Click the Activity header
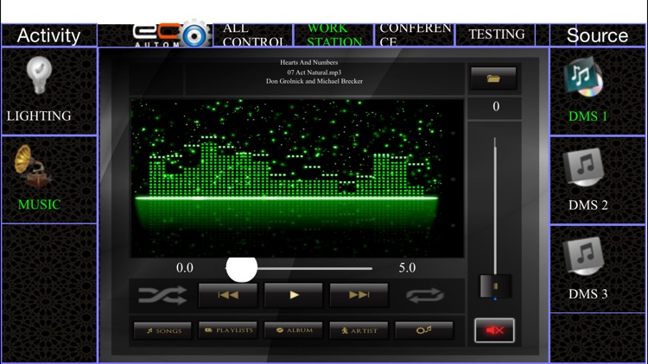Screen dimensions: 648x364 (48, 35)
